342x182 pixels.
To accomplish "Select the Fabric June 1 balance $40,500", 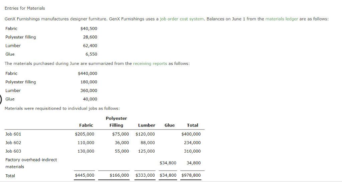I will [89, 29].
